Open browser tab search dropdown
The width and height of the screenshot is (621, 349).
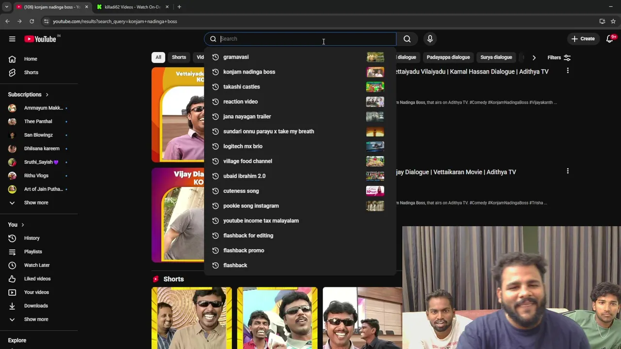(x=6, y=7)
